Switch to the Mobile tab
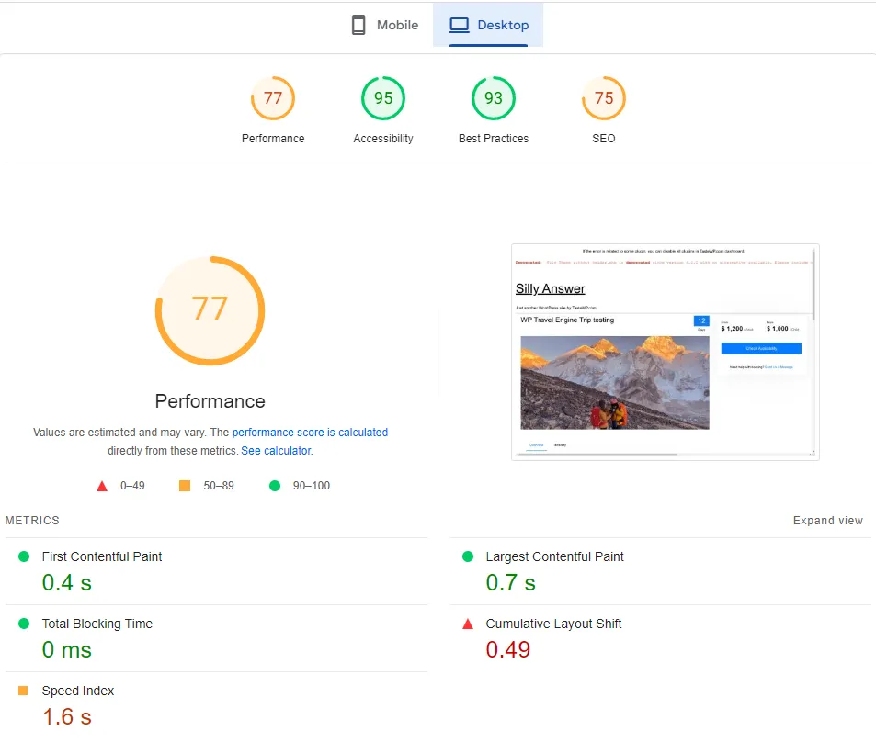876x742 pixels. tap(384, 25)
